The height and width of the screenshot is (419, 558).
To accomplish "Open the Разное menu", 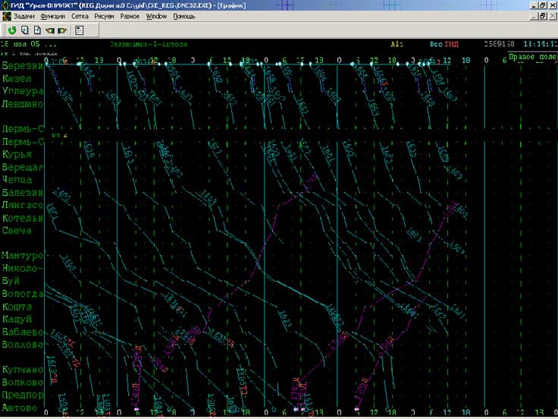I will tap(130, 17).
